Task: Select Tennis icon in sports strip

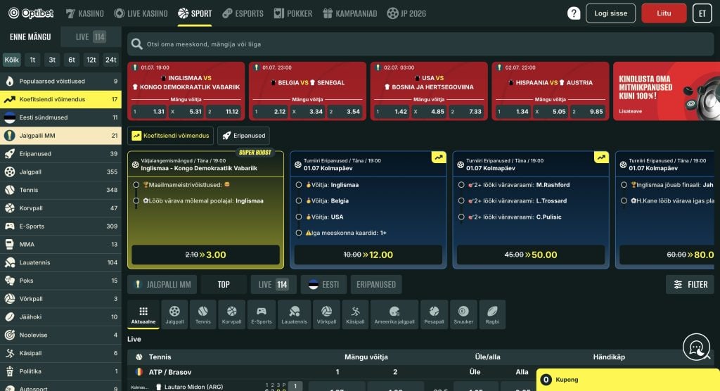Action: coord(203,315)
